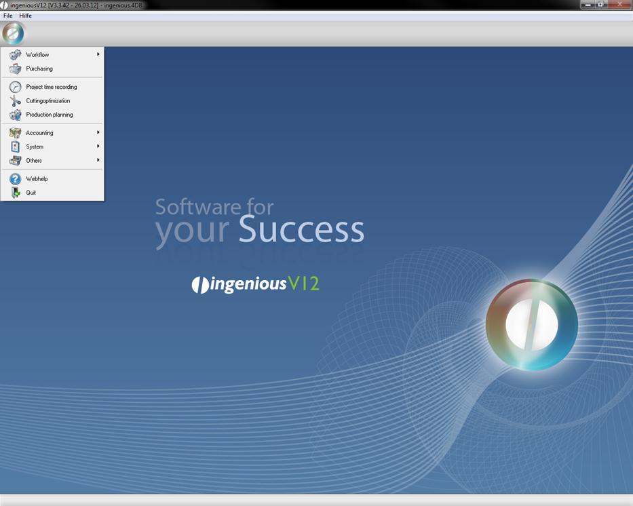Click the Quit exit door icon

click(15, 193)
